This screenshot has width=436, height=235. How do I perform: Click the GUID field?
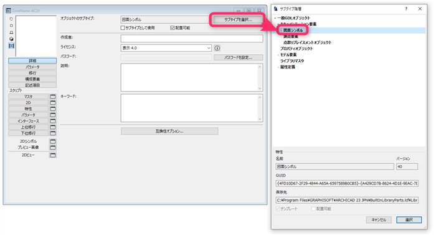click(x=347, y=183)
